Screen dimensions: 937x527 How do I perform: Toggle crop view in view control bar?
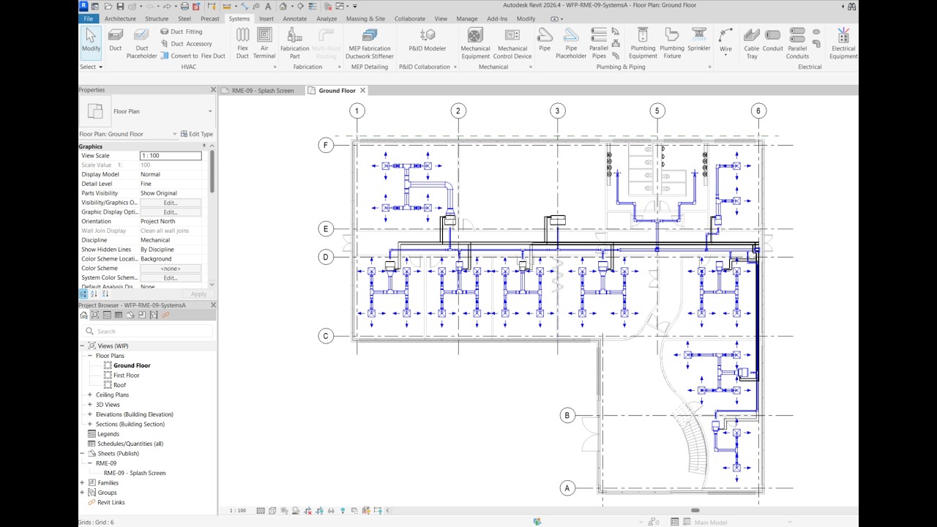point(308,511)
